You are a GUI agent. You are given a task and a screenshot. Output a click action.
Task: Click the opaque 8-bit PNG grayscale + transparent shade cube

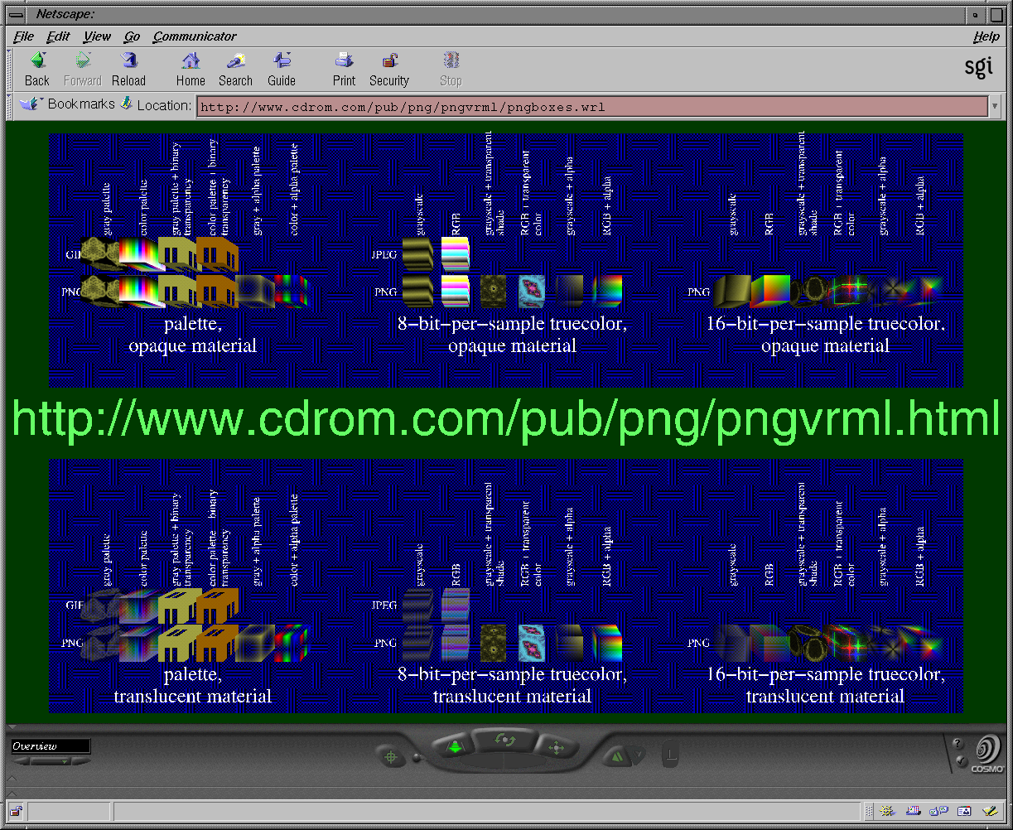493,291
